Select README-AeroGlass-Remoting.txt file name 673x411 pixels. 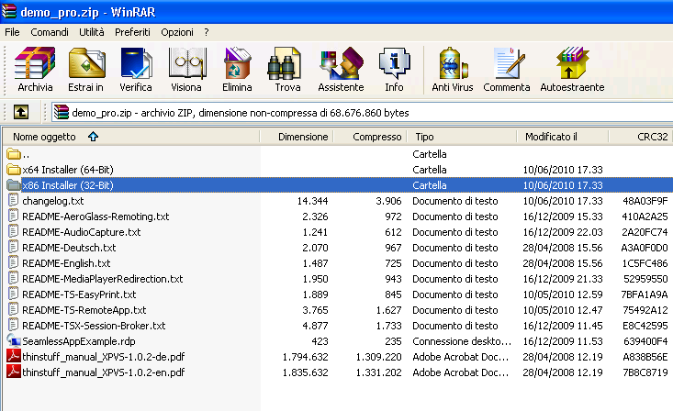pos(95,217)
